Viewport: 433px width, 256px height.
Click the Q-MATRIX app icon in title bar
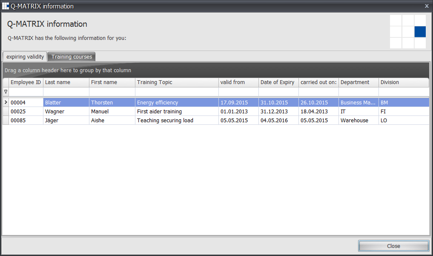point(6,6)
